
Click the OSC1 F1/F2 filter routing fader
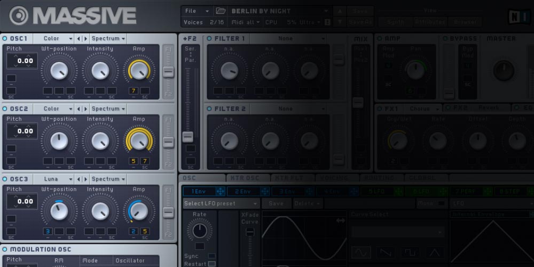168,72
